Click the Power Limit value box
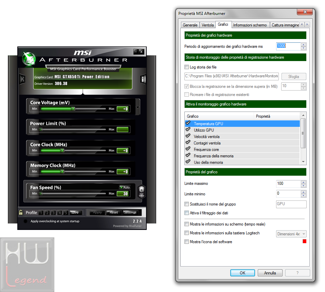Screen dimensions: 325x292 click(x=123, y=130)
